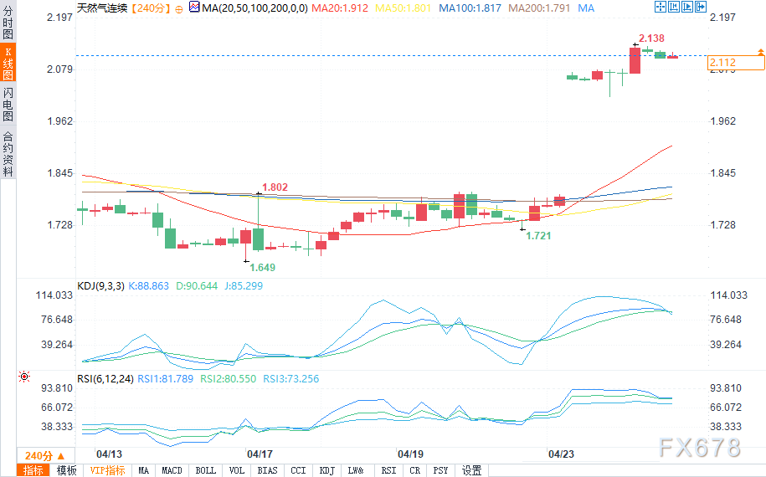Open the 闪电图 side tab
Image resolution: width=766 pixels, height=477 pixels.
pyautogui.click(x=8, y=104)
